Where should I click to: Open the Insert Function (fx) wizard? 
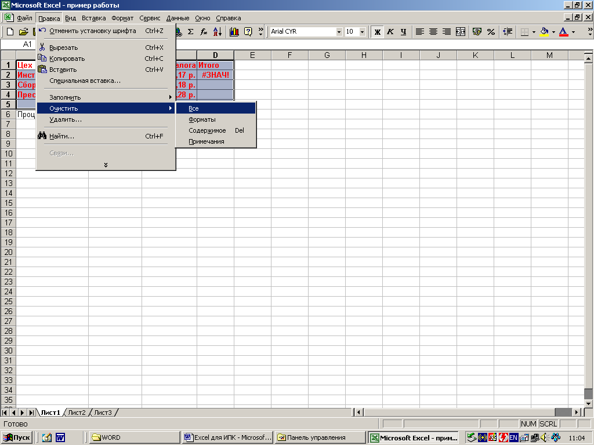[x=204, y=32]
